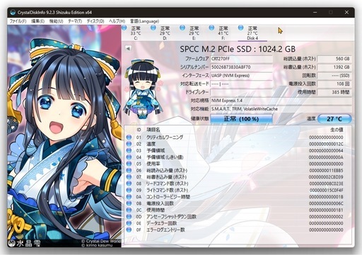Viewport: 362px width, 255px height.
Task: Select the 予備領域 (しきい値) attribute name
Action: pos(165,157)
